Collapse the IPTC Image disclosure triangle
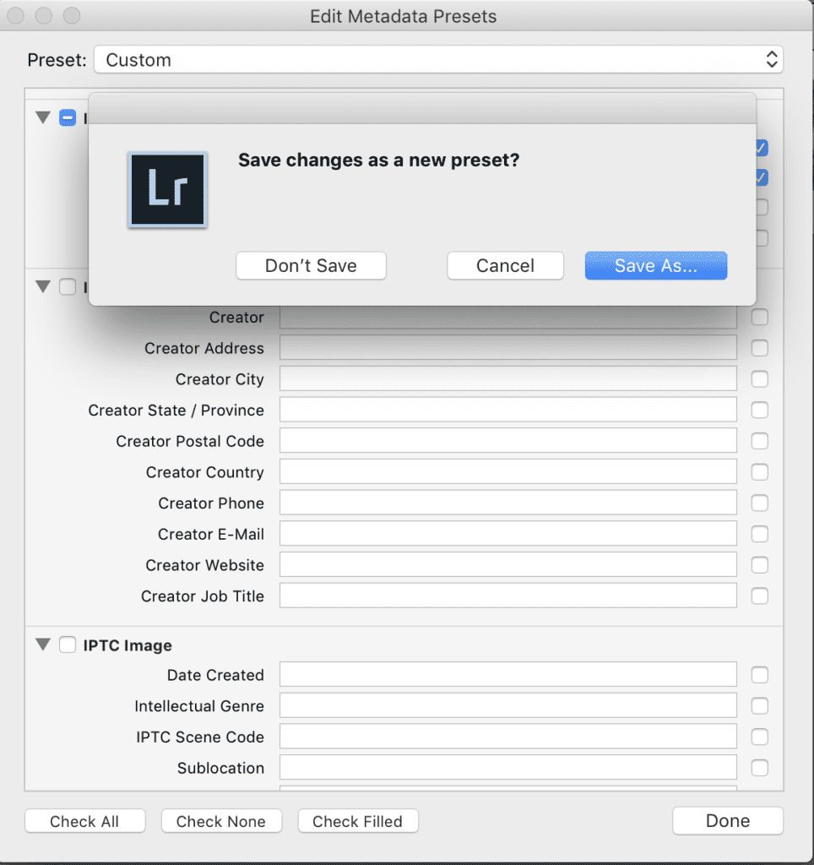Image resolution: width=814 pixels, height=865 pixels. (42, 645)
